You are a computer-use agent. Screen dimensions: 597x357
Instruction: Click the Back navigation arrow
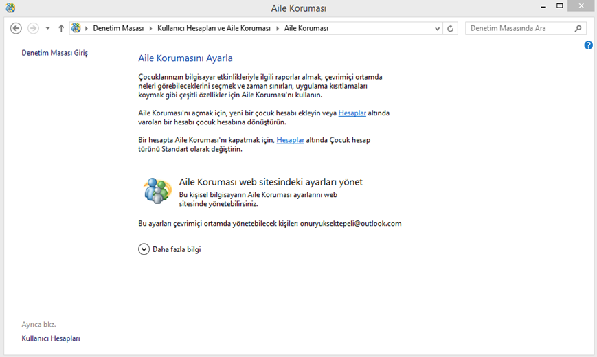click(16, 28)
